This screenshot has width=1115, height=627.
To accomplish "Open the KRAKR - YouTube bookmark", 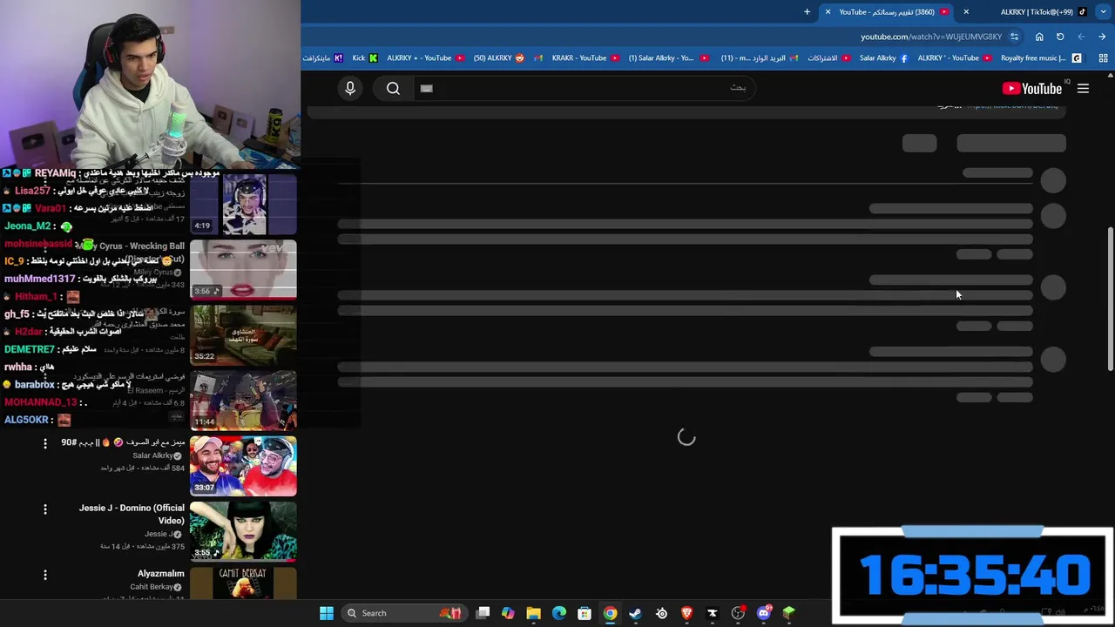I will click(x=586, y=58).
